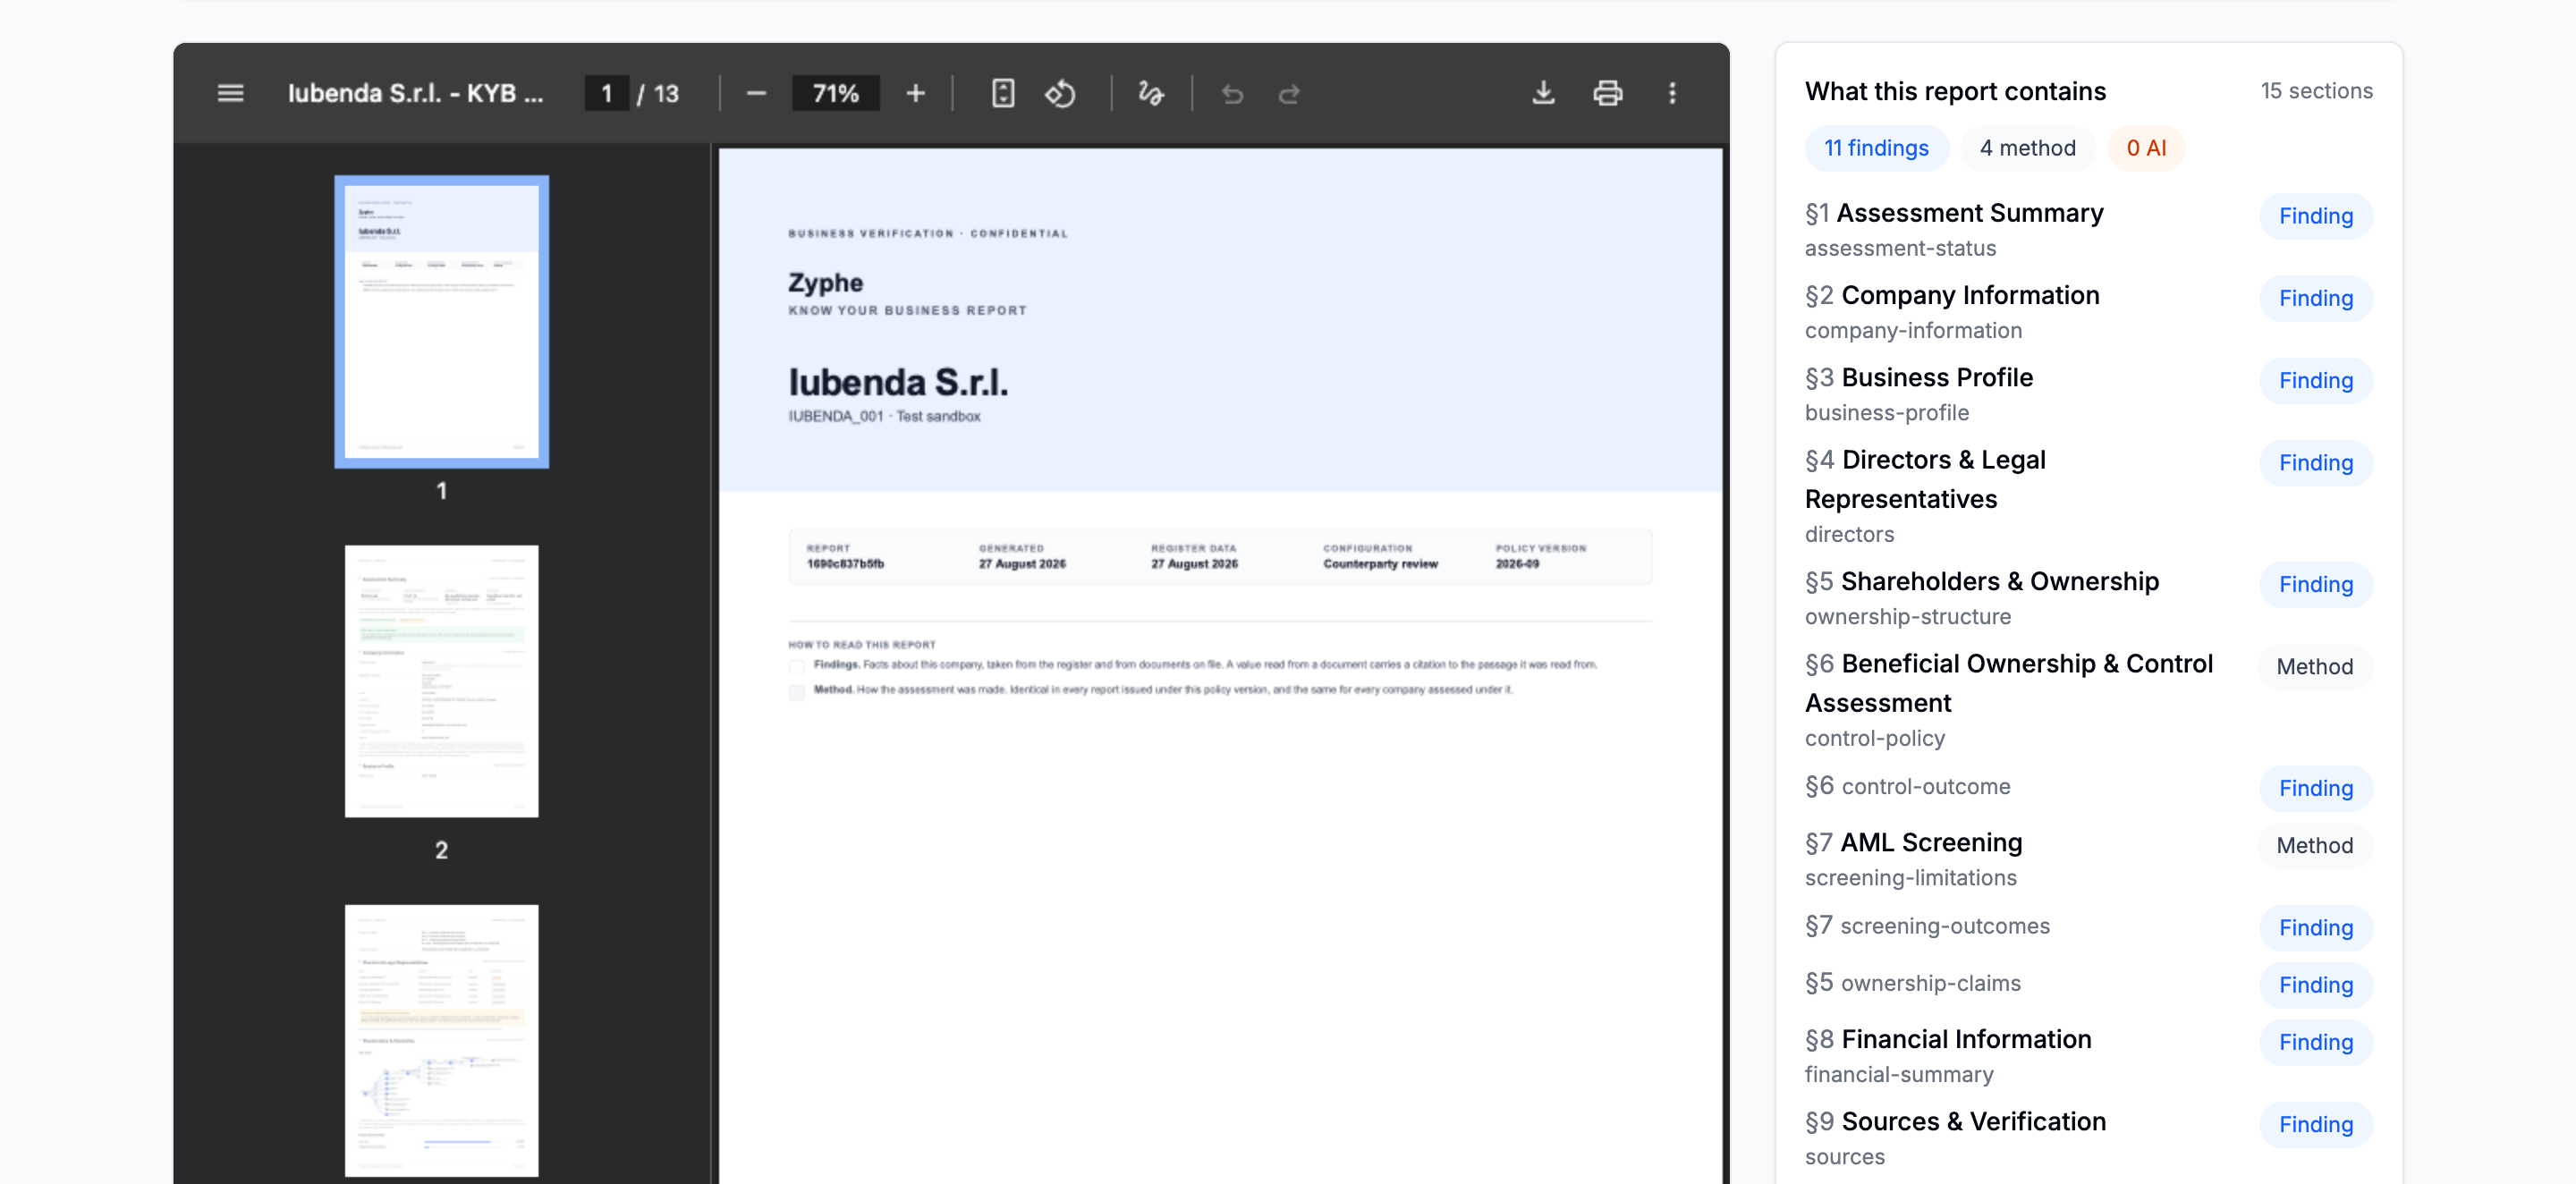This screenshot has width=2576, height=1184.
Task: Open page 1 thumbnail
Action: 441,321
